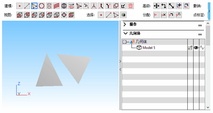Pick the circle creation tool
Image resolution: width=213 pixels, height=113 pixels.
tap(42, 6)
